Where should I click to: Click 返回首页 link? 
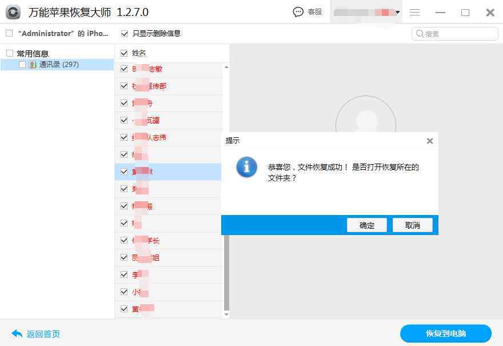point(43,334)
